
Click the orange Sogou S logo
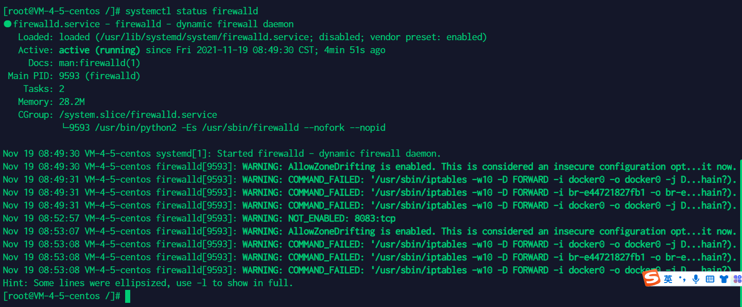(x=652, y=278)
